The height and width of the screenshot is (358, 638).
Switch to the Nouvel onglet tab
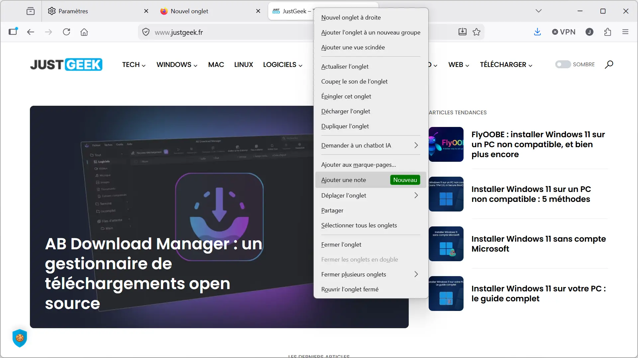210,11
